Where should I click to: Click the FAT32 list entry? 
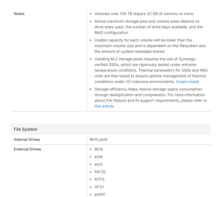[x=100, y=172]
